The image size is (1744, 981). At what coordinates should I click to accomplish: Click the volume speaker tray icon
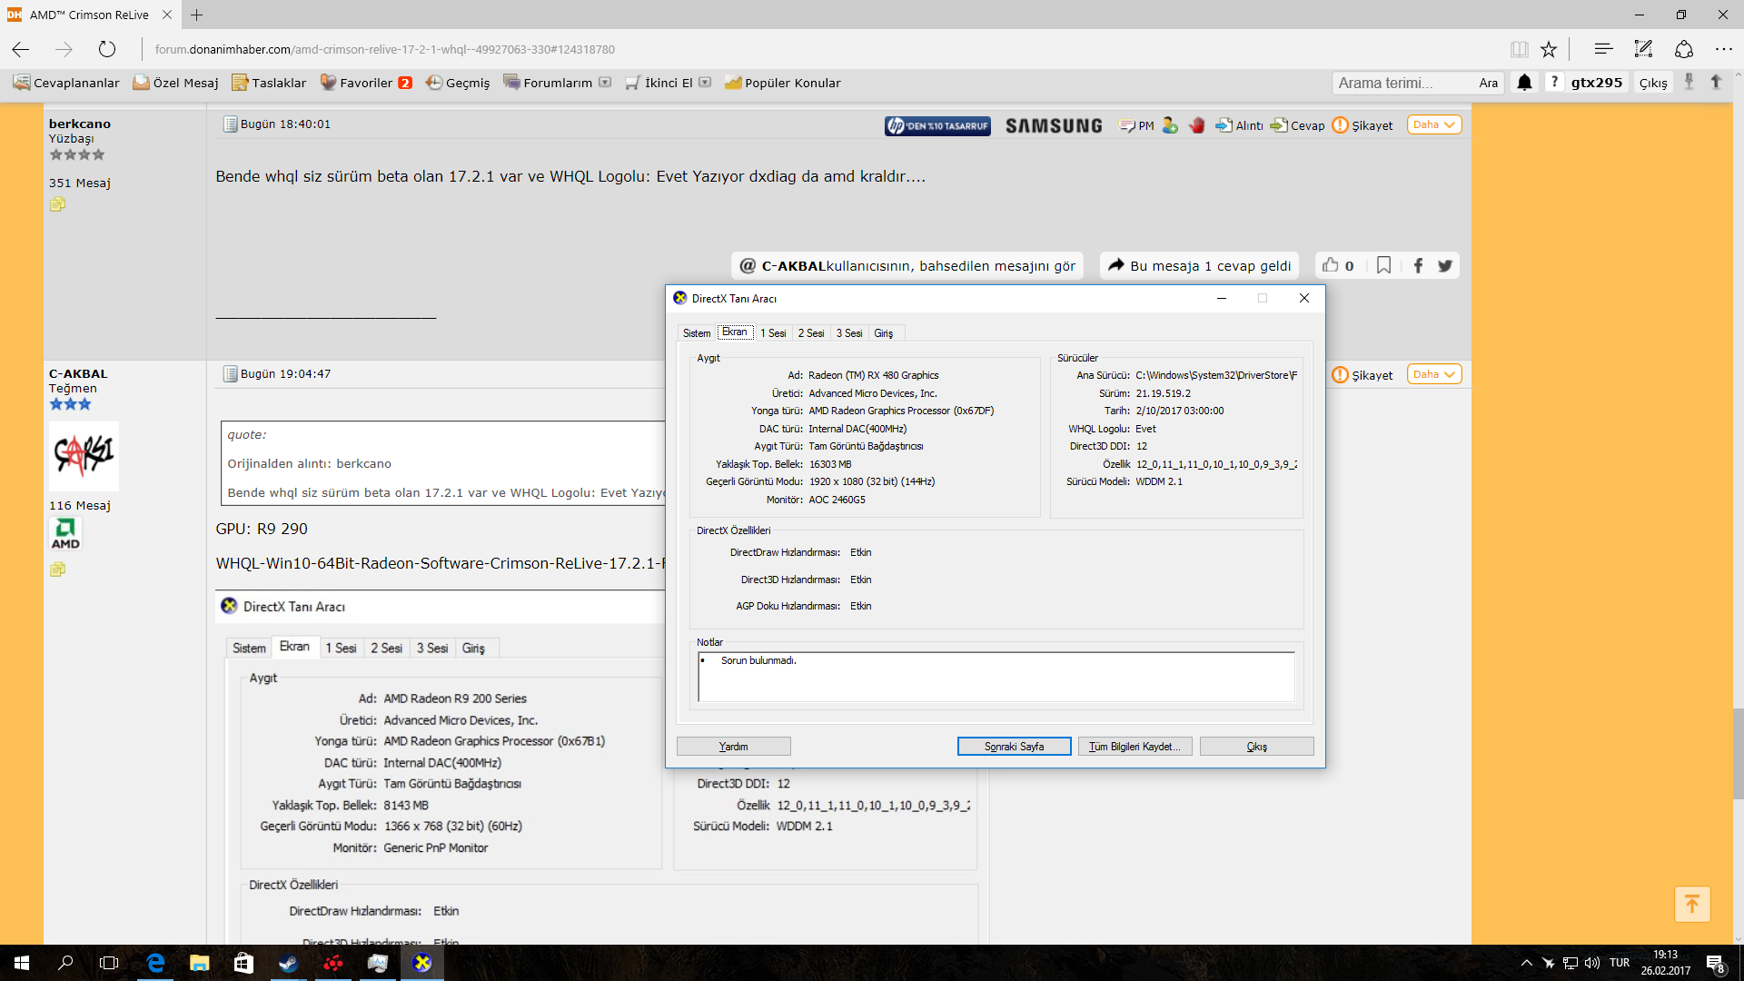tap(1592, 963)
